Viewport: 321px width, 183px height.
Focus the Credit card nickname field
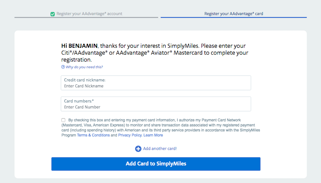(x=156, y=83)
